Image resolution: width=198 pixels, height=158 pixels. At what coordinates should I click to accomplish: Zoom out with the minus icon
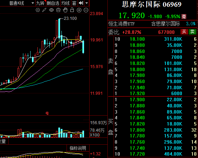point(86,10)
